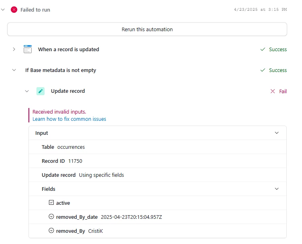Expand the When a record is updated step
The height and width of the screenshot is (244, 302).
click(x=14, y=49)
